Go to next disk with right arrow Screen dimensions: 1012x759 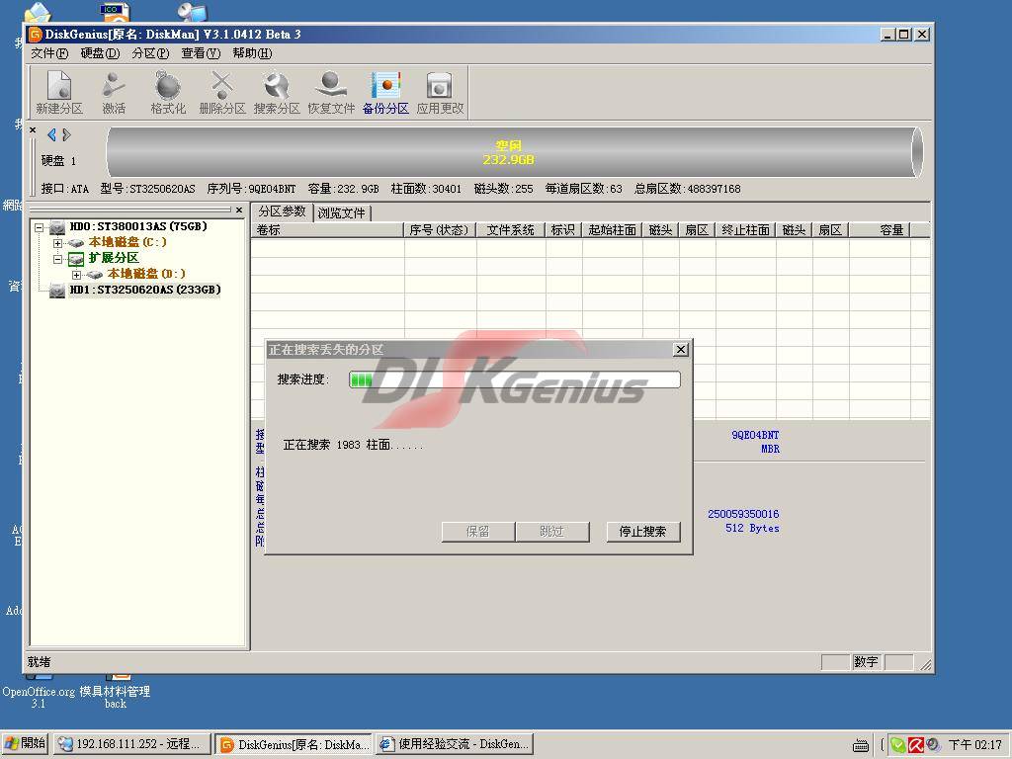(66, 134)
